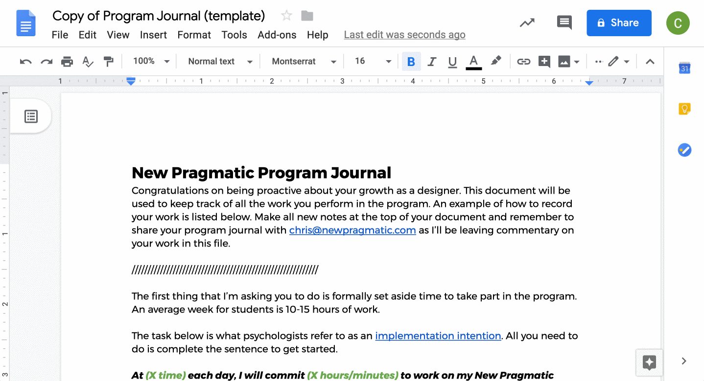Open the Tools menu
This screenshot has width=704, height=381.
tap(234, 35)
